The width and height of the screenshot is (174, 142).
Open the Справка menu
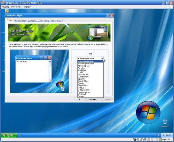tap(27, 7)
